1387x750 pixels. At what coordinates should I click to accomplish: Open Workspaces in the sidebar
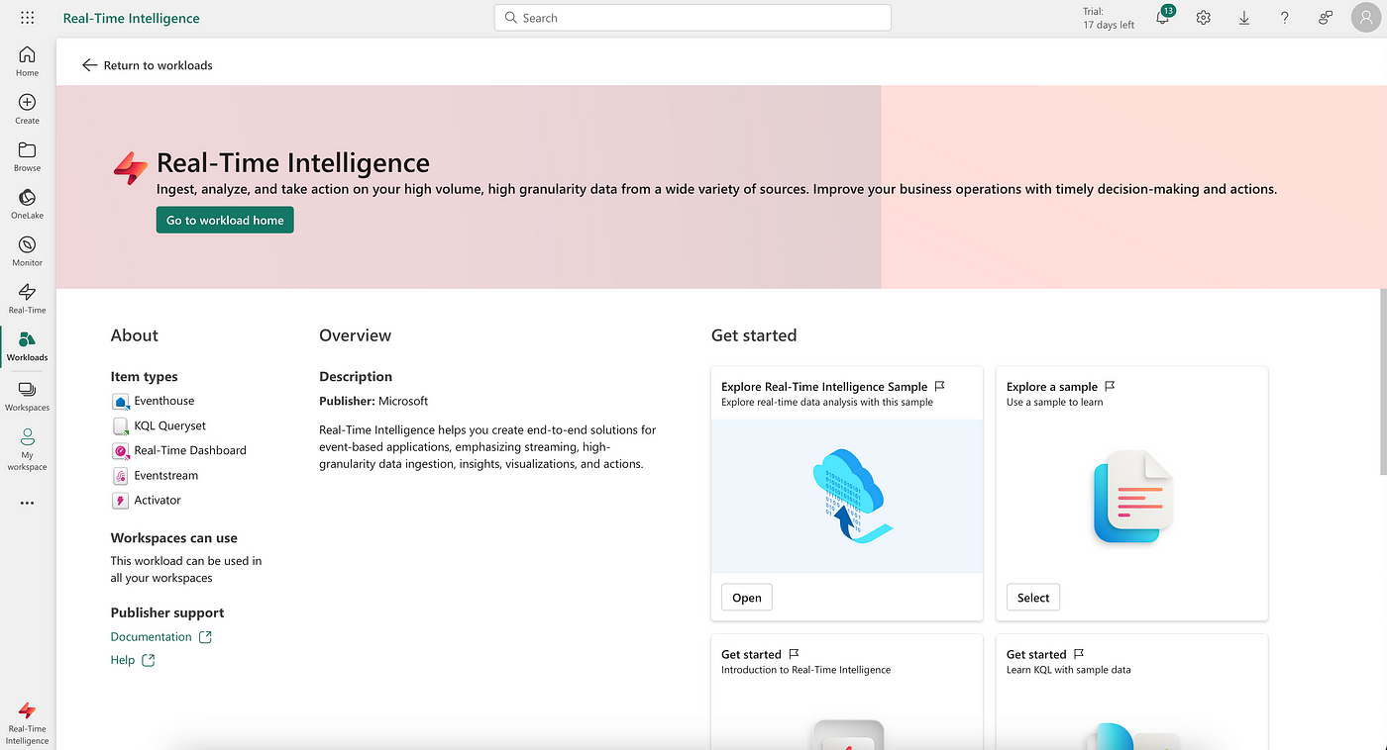click(x=27, y=395)
